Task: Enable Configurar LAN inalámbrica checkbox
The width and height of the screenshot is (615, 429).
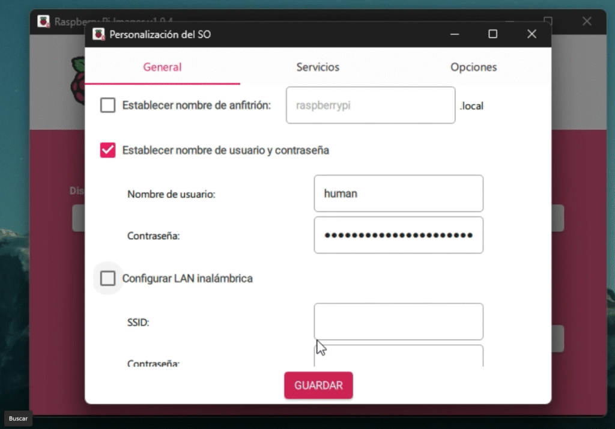Action: (x=108, y=278)
